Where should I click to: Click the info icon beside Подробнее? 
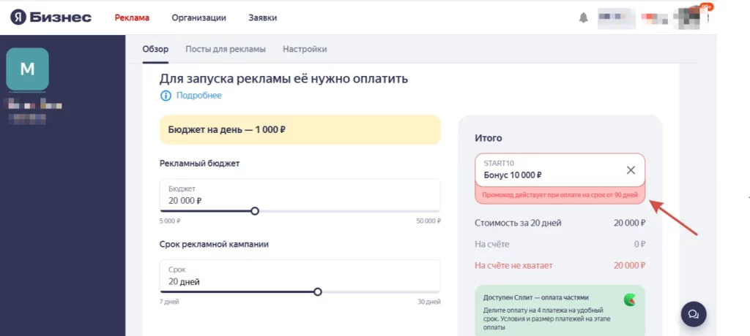[166, 96]
